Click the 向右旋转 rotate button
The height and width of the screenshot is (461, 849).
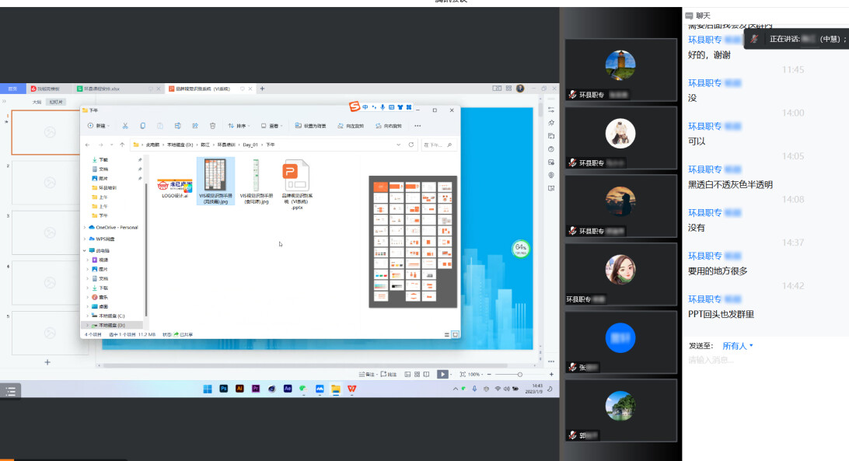(389, 125)
